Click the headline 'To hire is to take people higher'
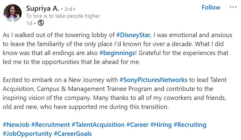The image size is (241, 140). 63,16
